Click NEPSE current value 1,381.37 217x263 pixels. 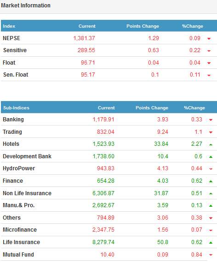coord(84,38)
